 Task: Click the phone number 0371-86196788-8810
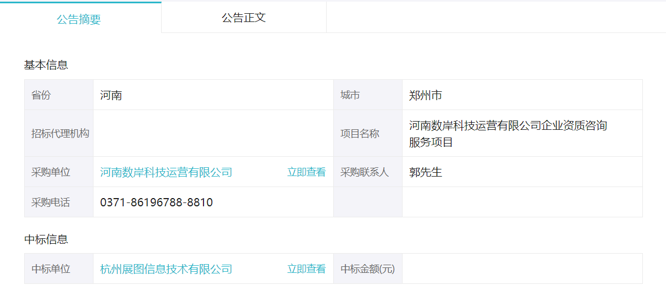pyautogui.click(x=156, y=202)
